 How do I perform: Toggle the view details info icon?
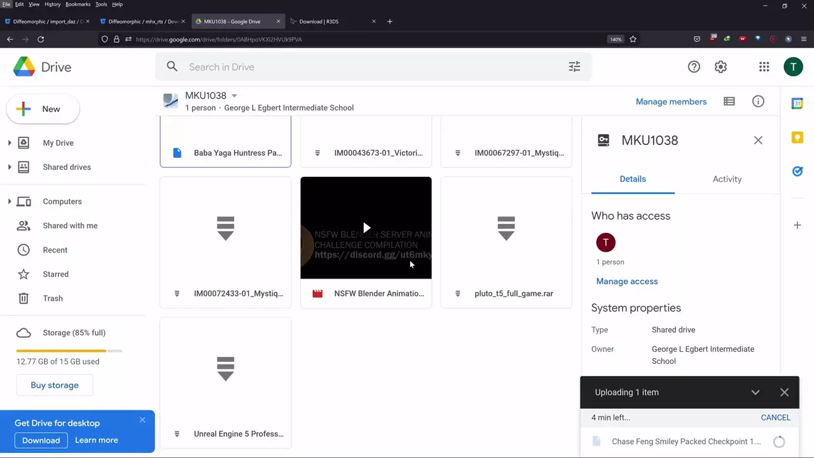[x=758, y=102]
